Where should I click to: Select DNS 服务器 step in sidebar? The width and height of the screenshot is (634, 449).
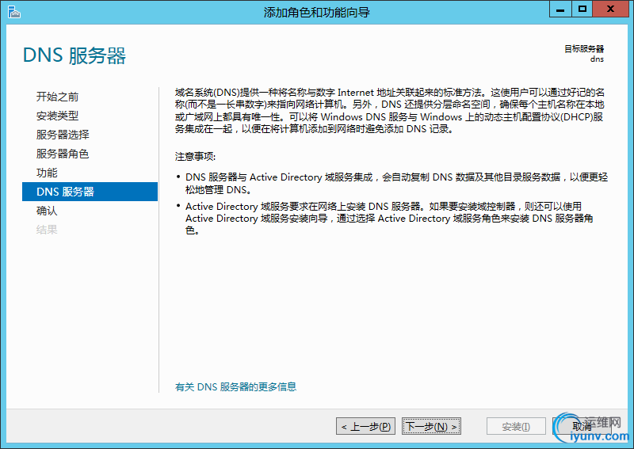[90, 192]
